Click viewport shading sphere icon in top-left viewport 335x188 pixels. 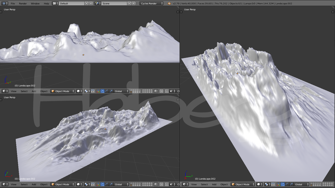79,91
